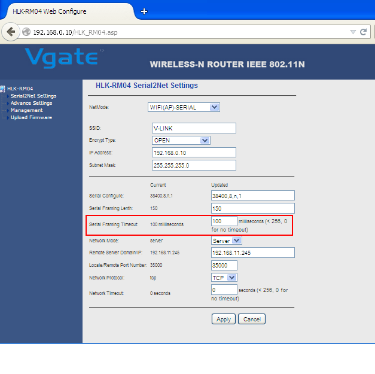Open the address bar history dropdown arrow
This screenshot has width=375, height=374.
[x=353, y=32]
